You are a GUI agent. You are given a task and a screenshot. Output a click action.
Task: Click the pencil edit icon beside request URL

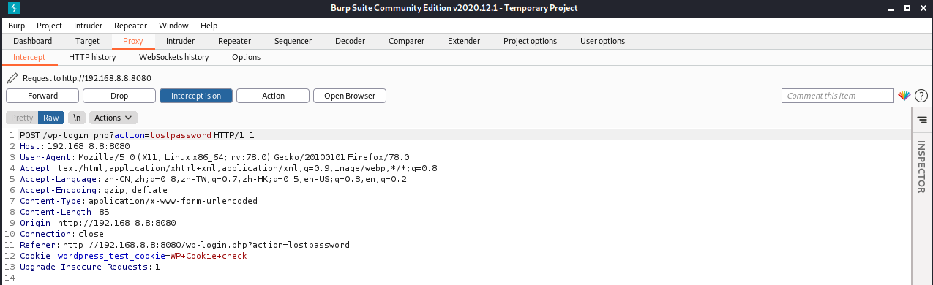[x=12, y=78]
